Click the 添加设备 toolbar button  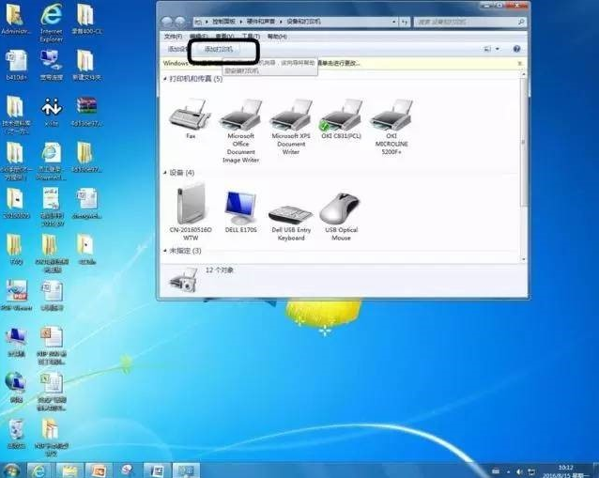click(x=177, y=49)
